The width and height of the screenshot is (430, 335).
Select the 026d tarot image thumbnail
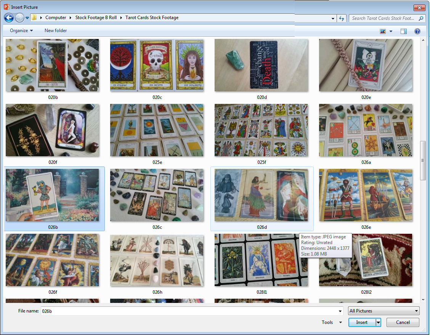[x=262, y=195]
